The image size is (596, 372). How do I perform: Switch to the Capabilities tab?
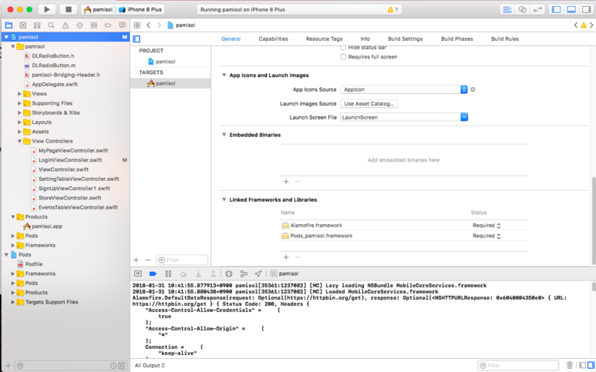click(x=273, y=39)
